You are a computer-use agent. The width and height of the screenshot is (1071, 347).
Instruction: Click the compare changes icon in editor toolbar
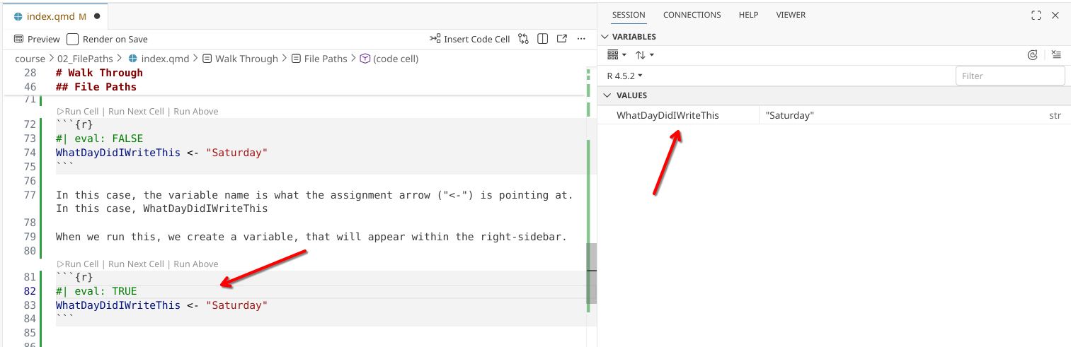click(523, 39)
